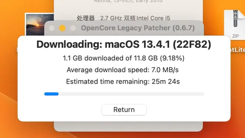The height and width of the screenshot is (138, 245).
Task: Click the Estimated time remaining: 25m 24s label
Action: pyautogui.click(x=123, y=82)
